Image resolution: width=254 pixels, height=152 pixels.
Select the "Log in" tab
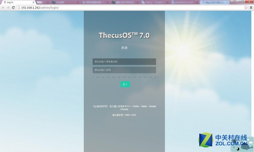pos(19,2)
